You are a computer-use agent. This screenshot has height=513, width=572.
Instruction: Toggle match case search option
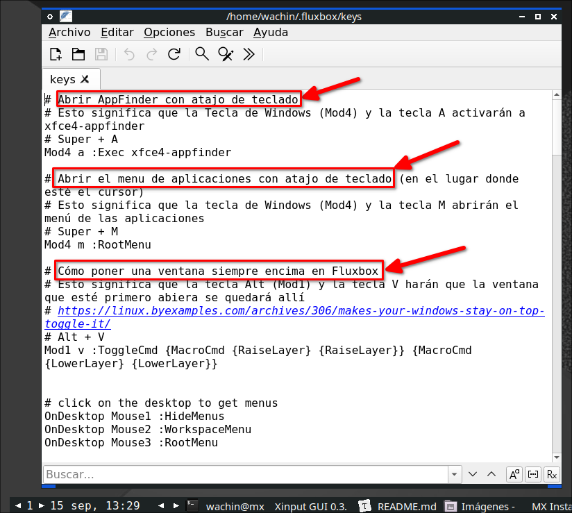point(514,474)
